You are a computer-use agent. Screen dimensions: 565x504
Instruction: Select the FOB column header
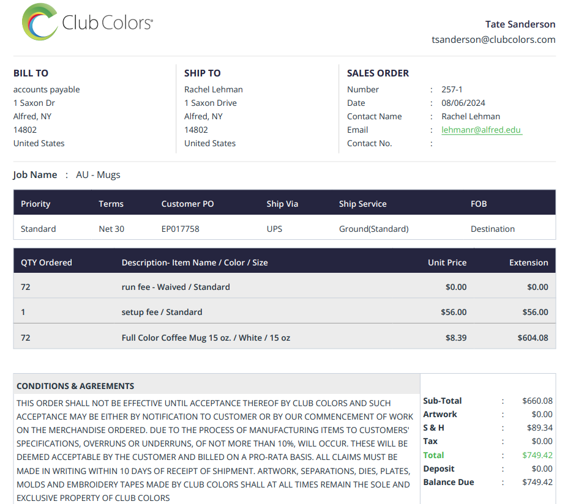click(x=479, y=204)
